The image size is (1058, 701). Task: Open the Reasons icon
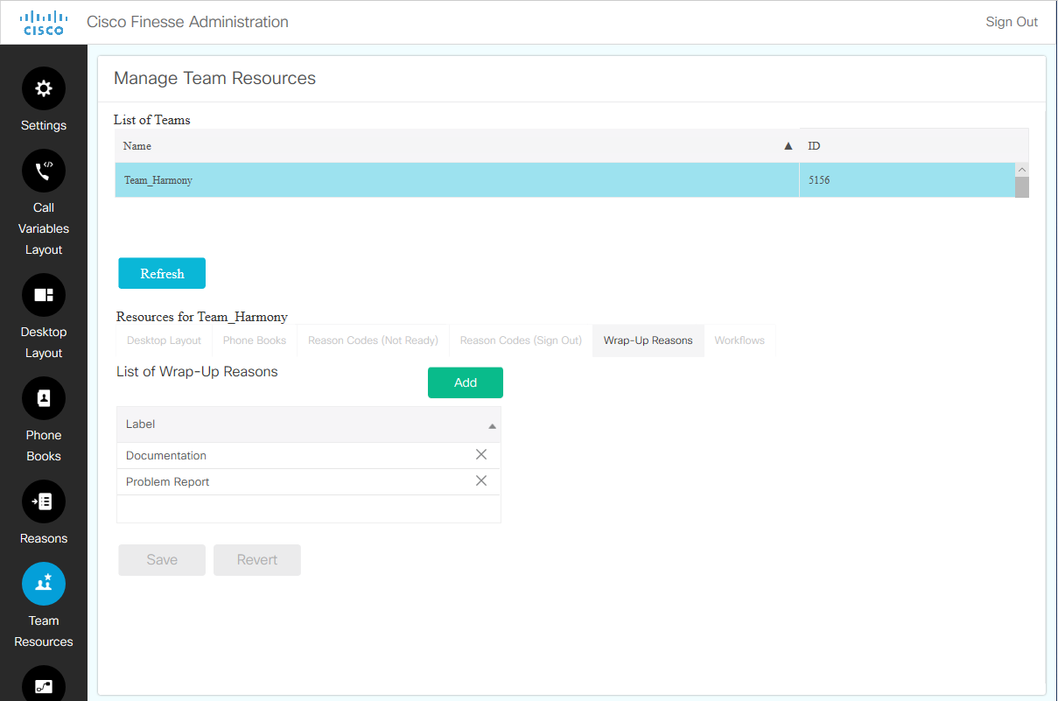coord(44,501)
